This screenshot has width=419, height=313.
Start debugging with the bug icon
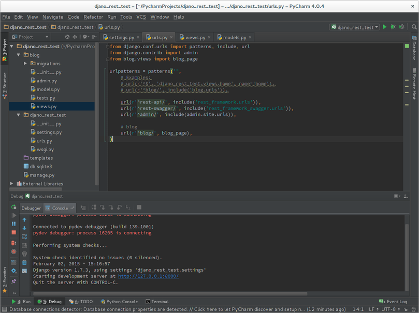tap(393, 27)
